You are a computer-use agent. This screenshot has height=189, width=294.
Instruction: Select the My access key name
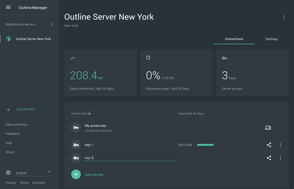96,126
